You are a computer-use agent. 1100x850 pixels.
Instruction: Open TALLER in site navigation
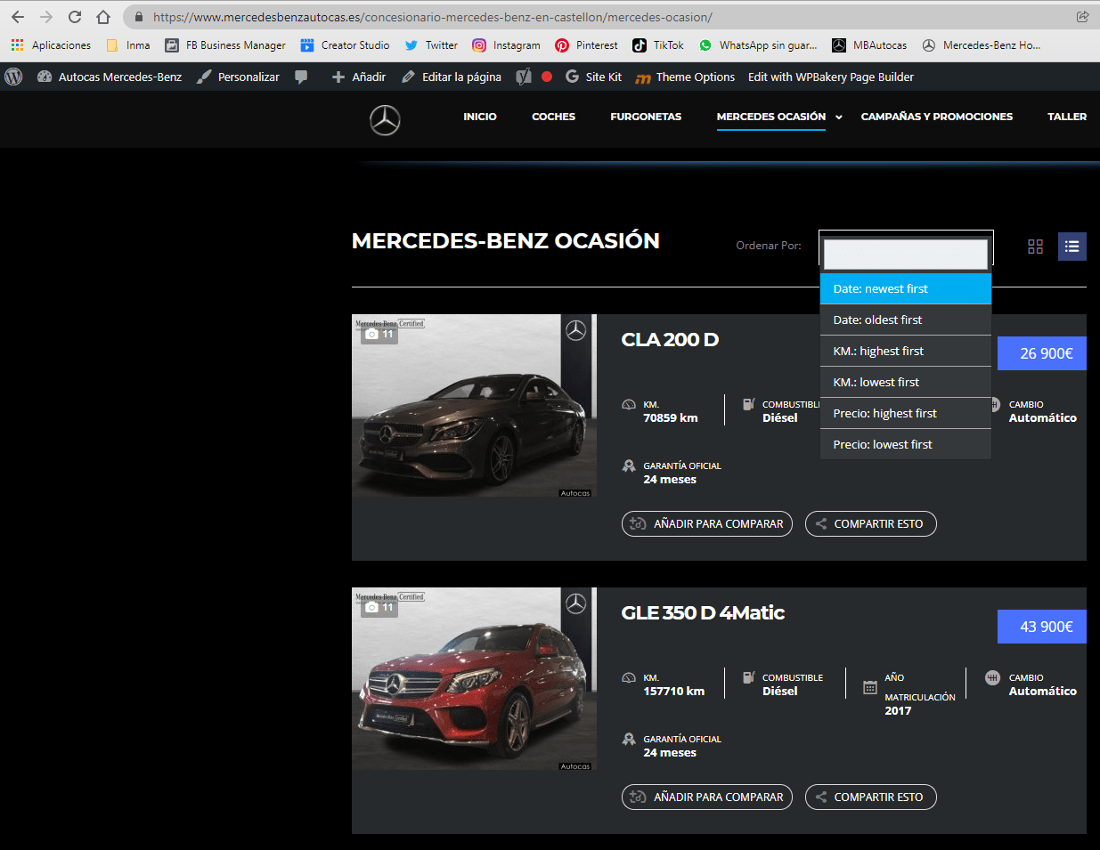tap(1067, 117)
